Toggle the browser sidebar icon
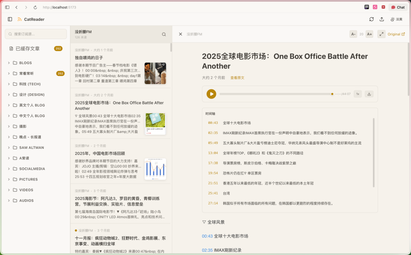The image size is (411, 255). [7, 7]
